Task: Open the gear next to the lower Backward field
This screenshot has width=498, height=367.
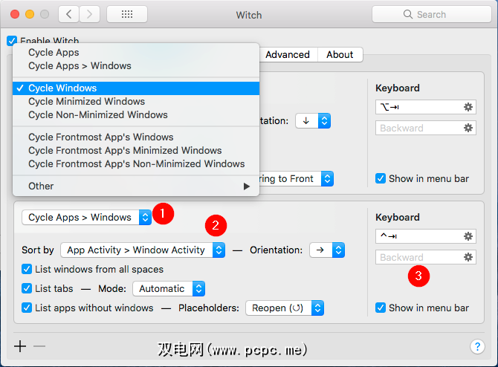Action: pos(468,257)
